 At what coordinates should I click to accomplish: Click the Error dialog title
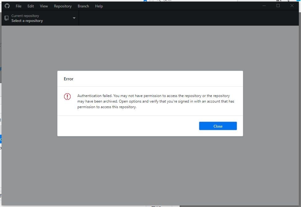(68, 79)
